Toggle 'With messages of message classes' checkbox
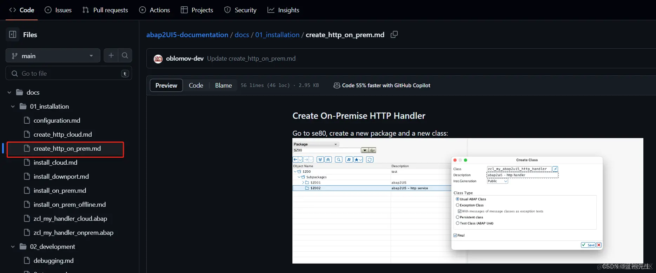The height and width of the screenshot is (273, 656). point(459,211)
